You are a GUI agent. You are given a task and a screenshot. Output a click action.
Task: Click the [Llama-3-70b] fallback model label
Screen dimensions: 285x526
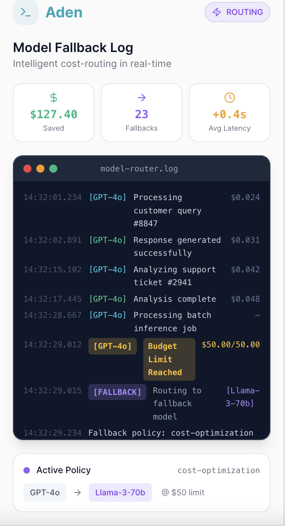point(243,397)
